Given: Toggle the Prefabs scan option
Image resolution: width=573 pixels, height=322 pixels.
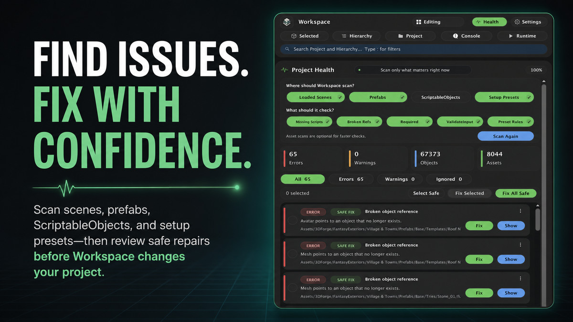Looking at the screenshot, I should [378, 97].
